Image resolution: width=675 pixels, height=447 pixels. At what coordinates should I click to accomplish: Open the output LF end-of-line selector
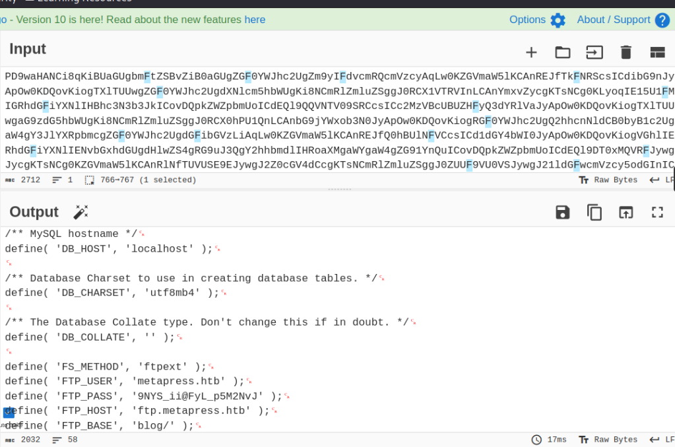tap(662, 440)
